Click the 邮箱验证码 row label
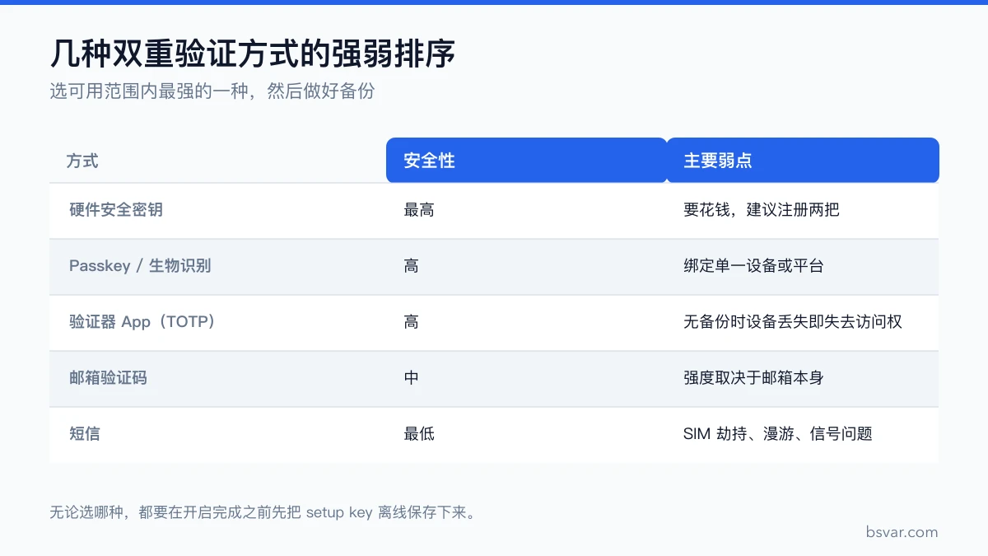The image size is (988, 556). coord(108,378)
